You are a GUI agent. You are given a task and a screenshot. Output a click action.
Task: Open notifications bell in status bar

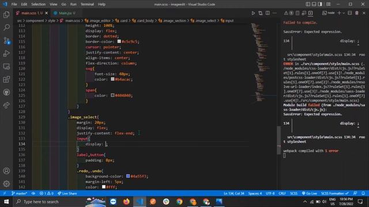tap(363, 193)
